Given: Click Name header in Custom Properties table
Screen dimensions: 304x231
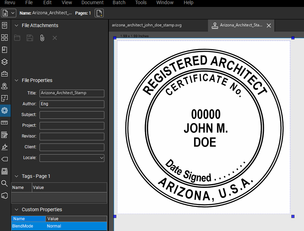Looking at the screenshot, I should 28,219.
